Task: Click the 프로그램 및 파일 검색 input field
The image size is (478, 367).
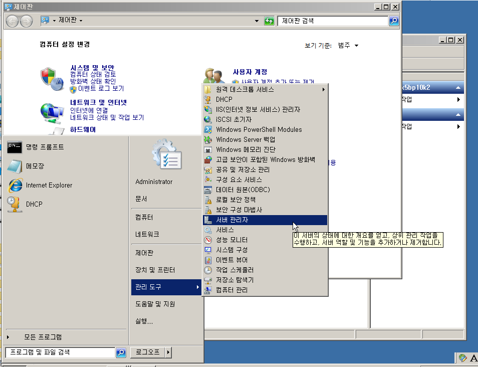Action: (60, 352)
